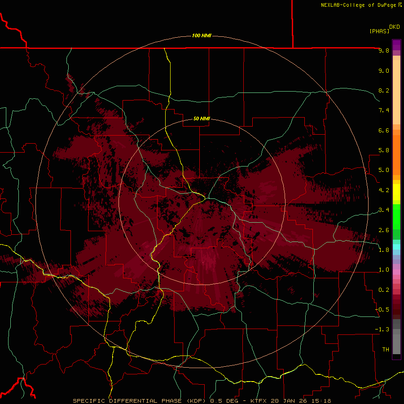This screenshot has height=404, width=404.
Task: Click the 50 NMI range ring label
Action: tap(202, 119)
